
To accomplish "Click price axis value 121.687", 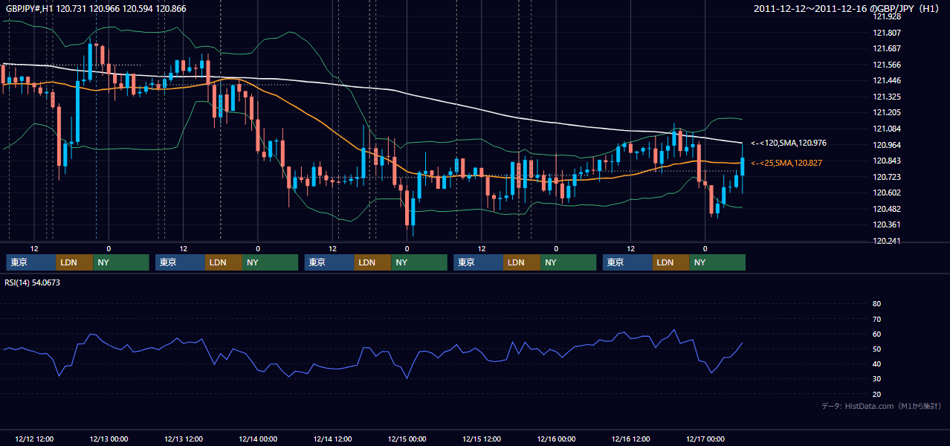I will click(887, 48).
